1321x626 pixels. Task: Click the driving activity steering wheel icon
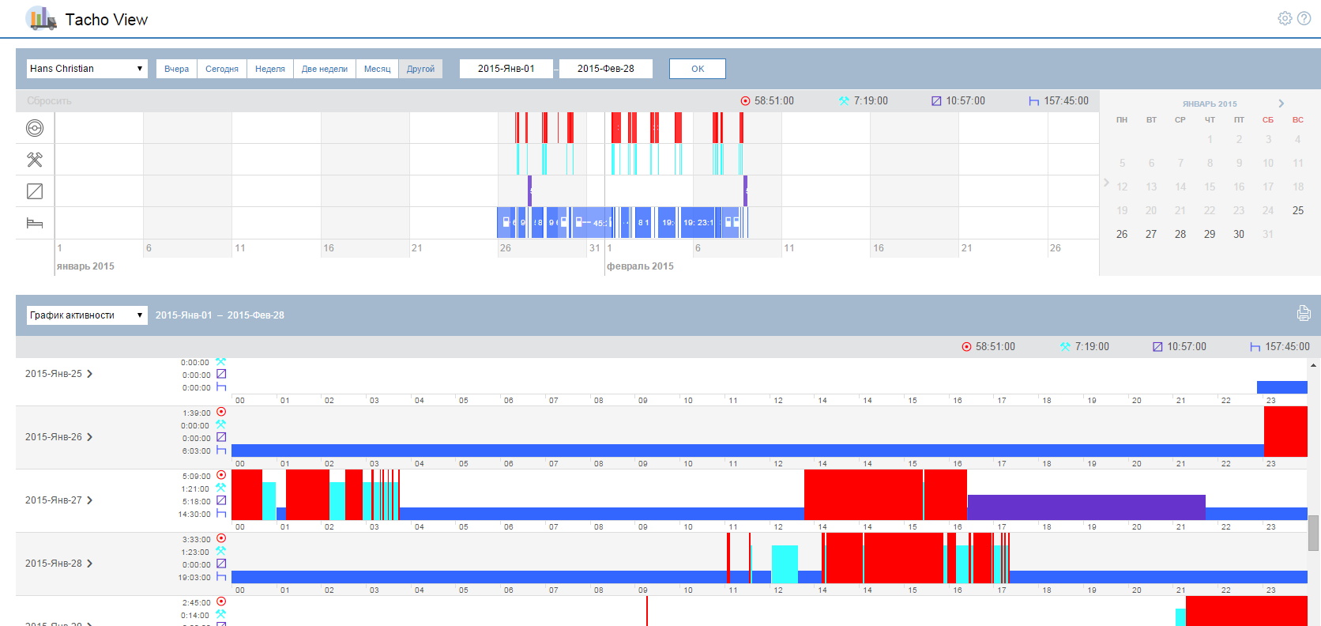(x=35, y=128)
